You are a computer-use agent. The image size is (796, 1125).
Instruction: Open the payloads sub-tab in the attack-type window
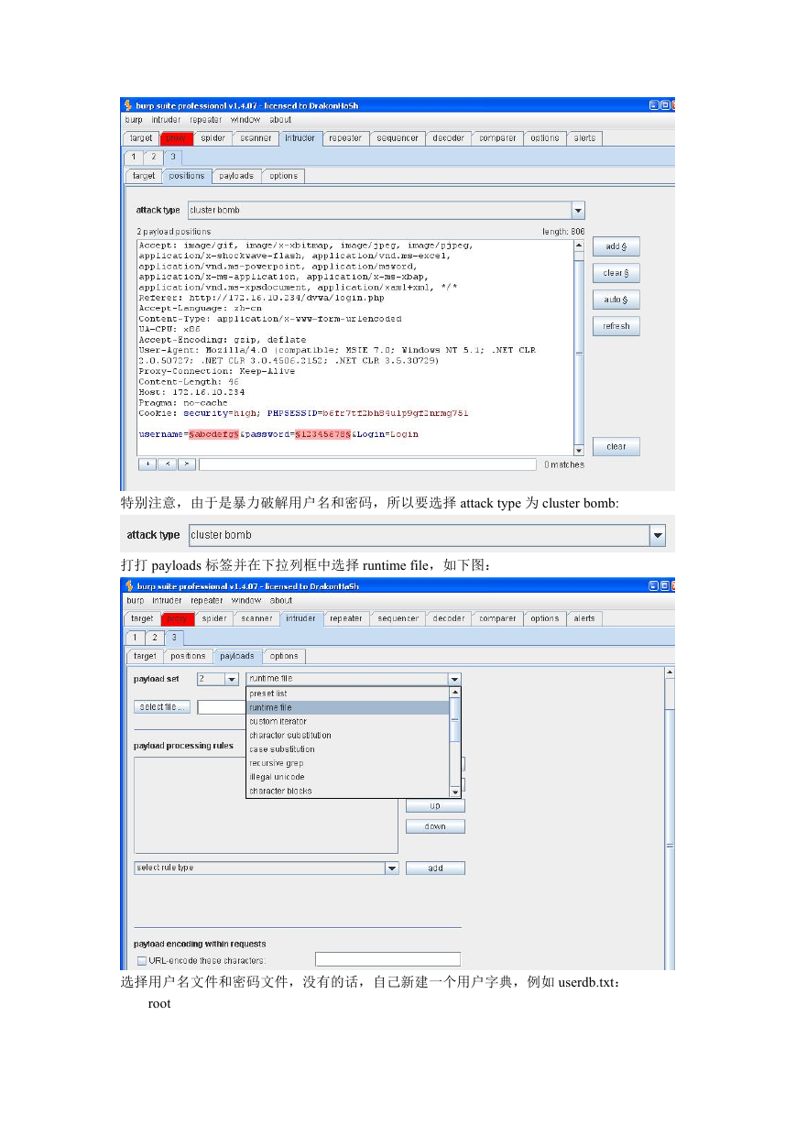pyautogui.click(x=236, y=176)
